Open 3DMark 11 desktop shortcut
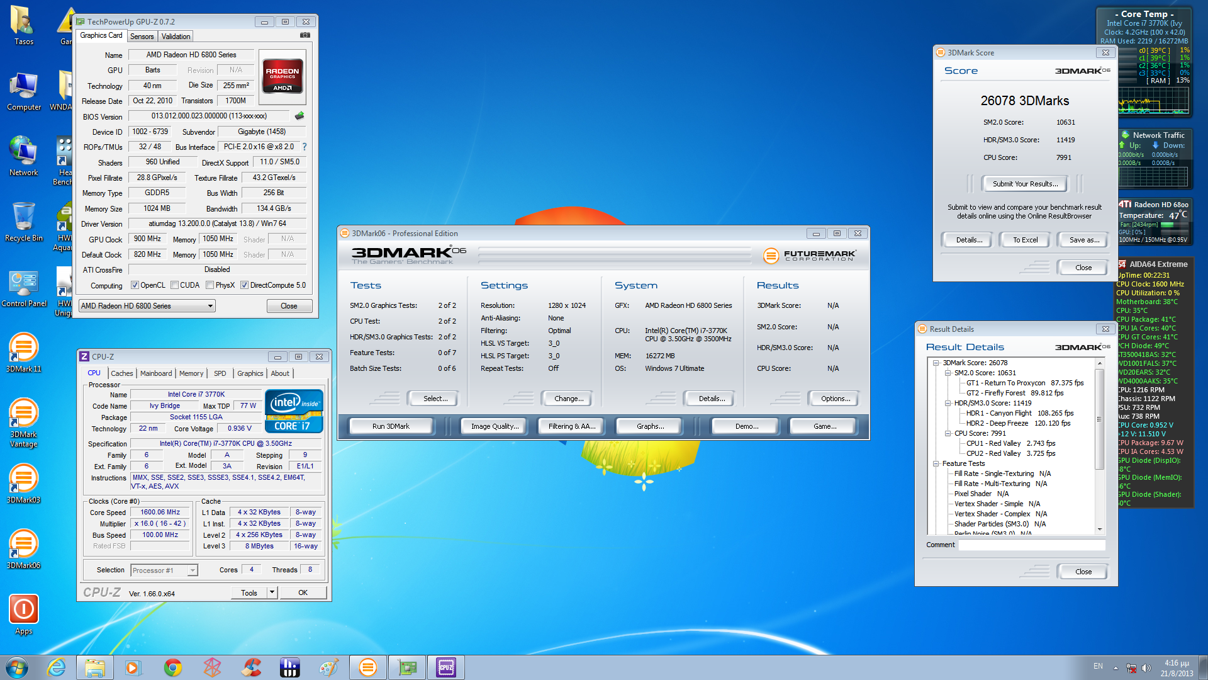This screenshot has height=680, width=1208. coord(23,353)
